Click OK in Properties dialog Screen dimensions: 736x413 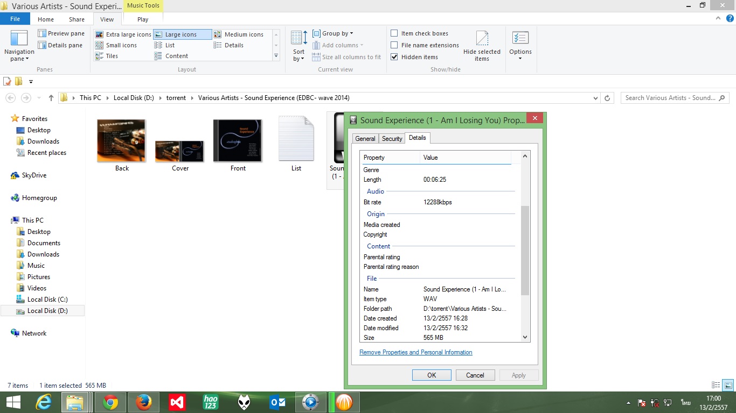click(432, 375)
